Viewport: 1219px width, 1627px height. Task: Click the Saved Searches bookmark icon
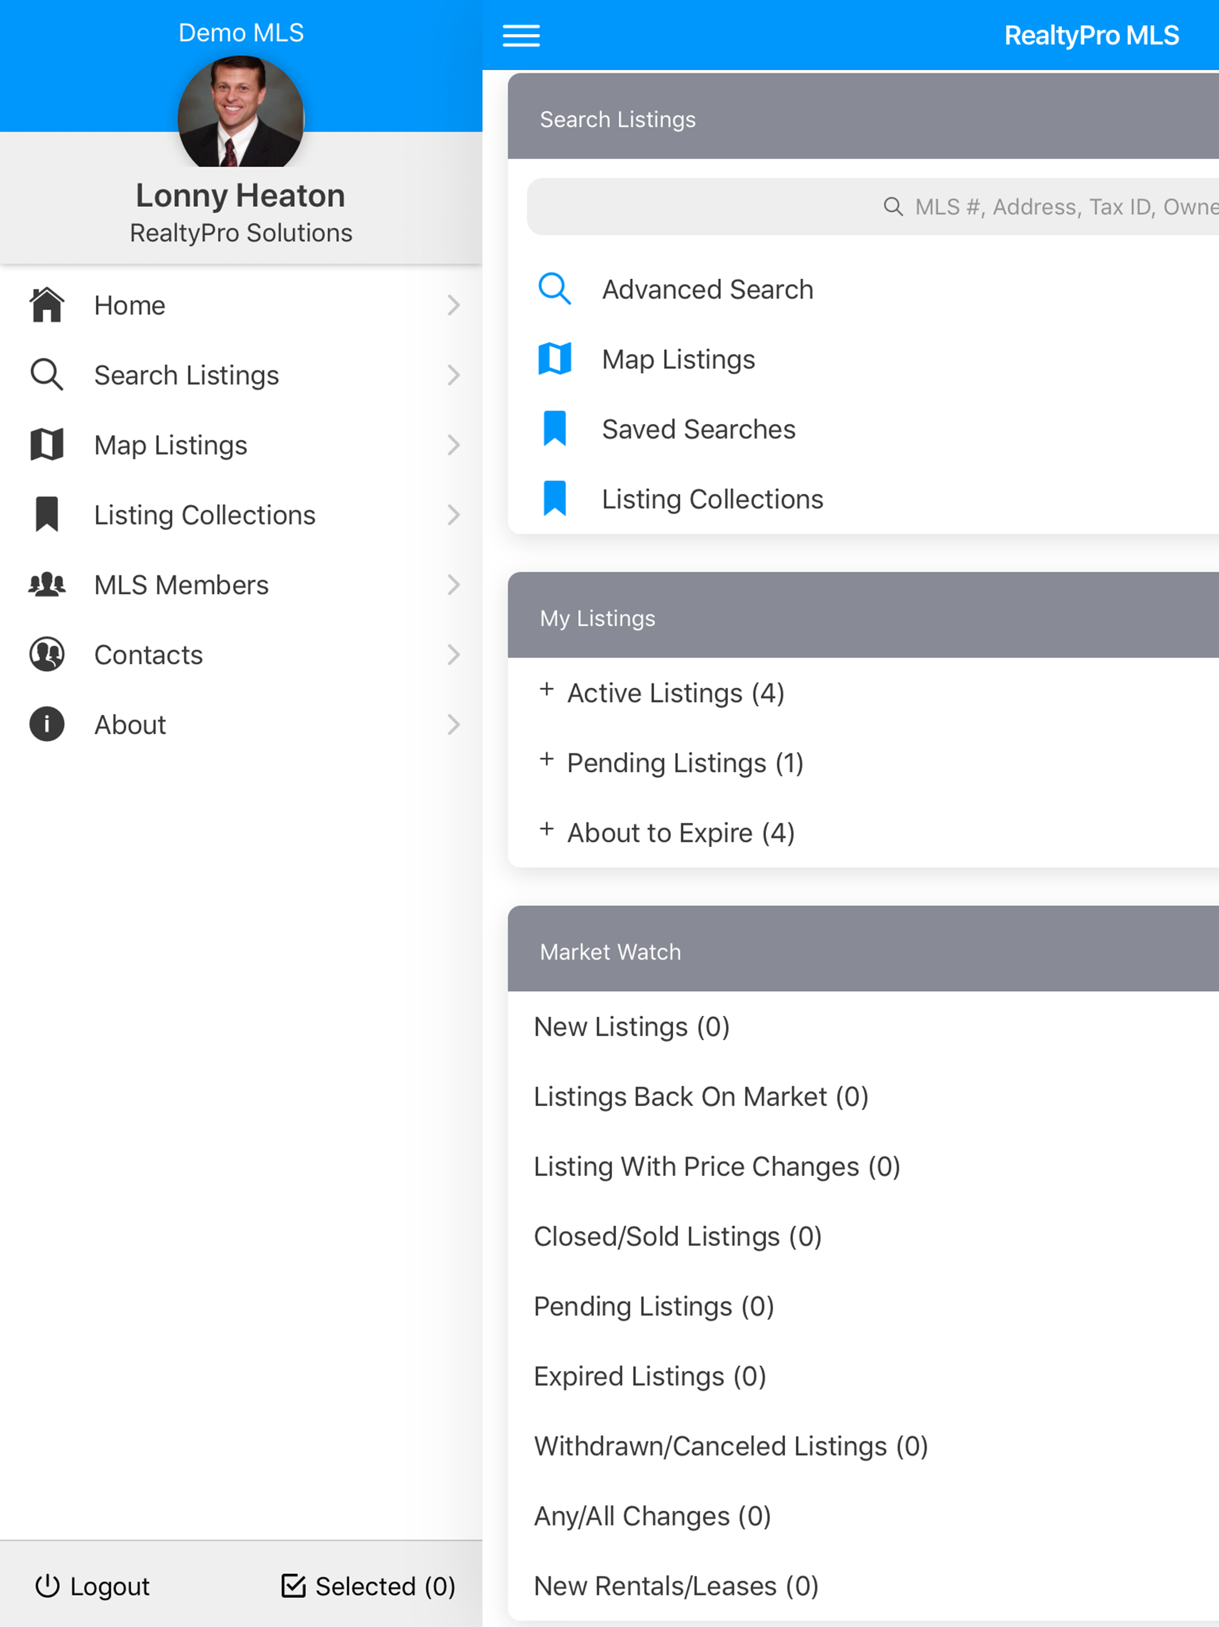click(x=554, y=429)
